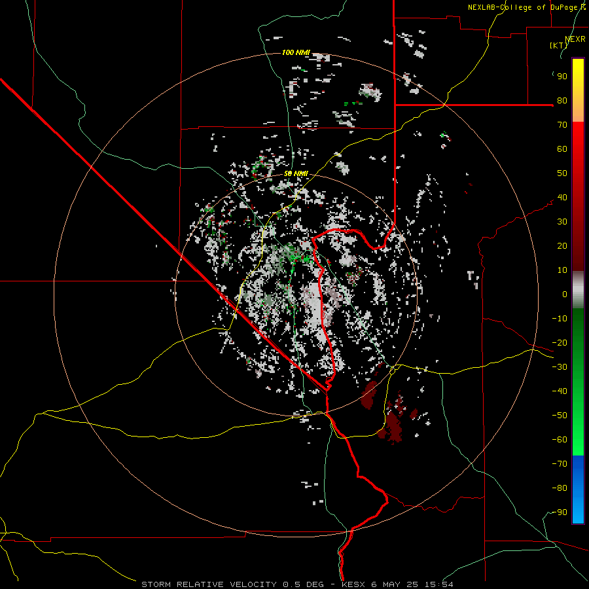The height and width of the screenshot is (589, 589).
Task: Click the negative 60 scale label
Action: click(x=560, y=440)
